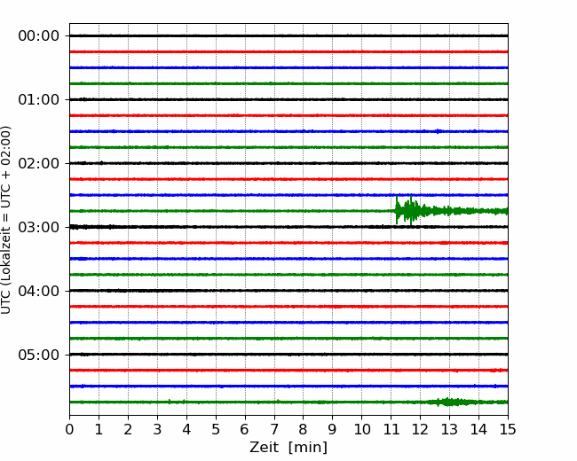Click the x-axis tick label 15
The height and width of the screenshot is (461, 577).
[508, 429]
